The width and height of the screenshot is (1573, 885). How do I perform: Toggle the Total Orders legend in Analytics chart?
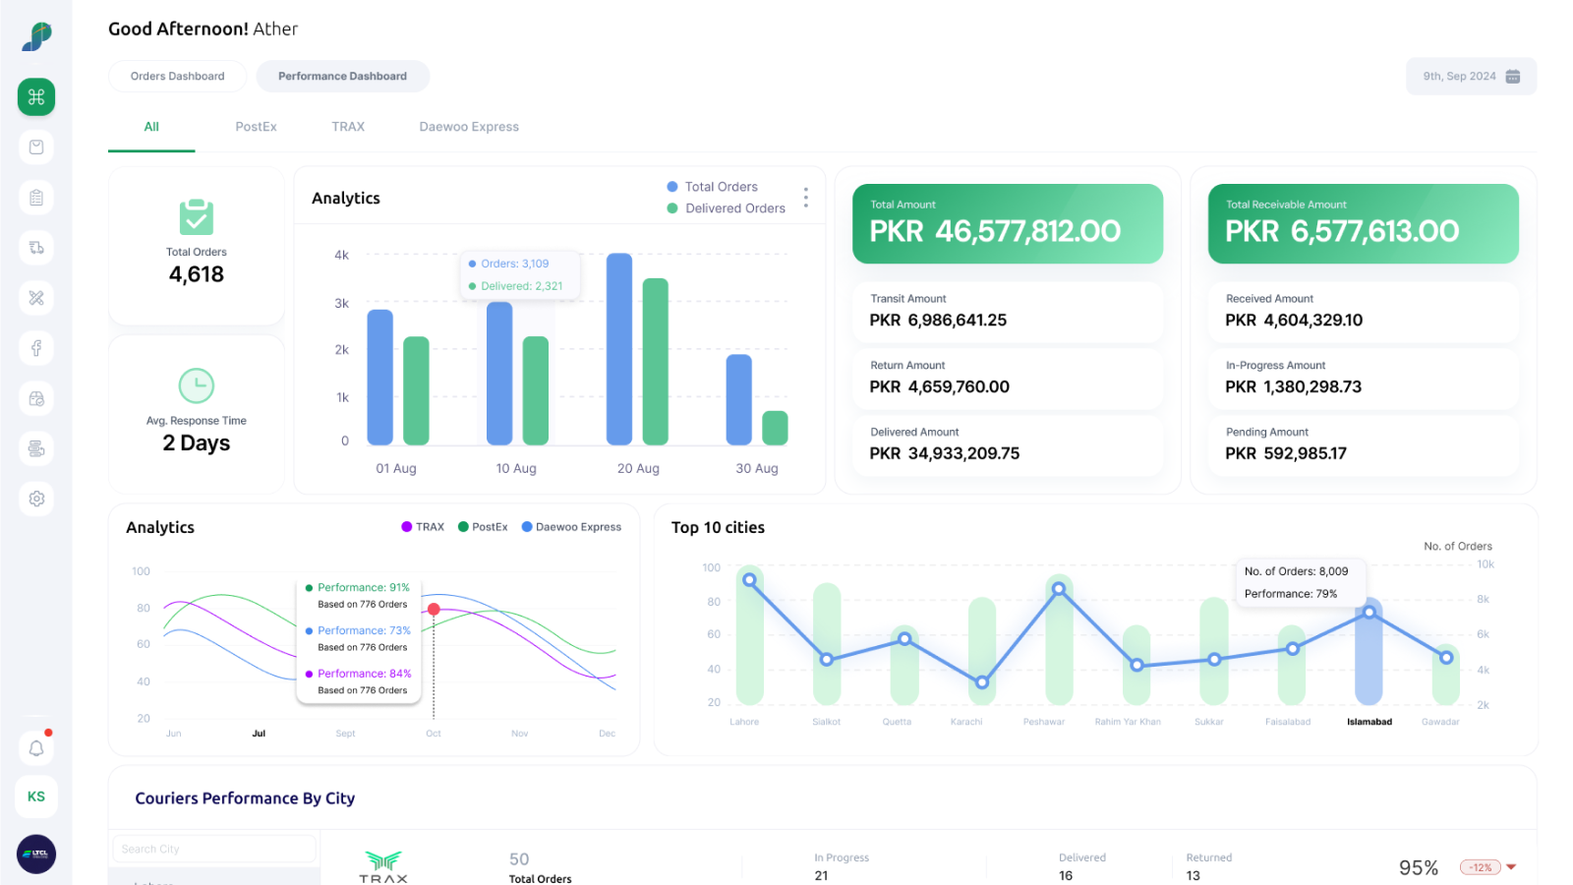[x=713, y=186]
